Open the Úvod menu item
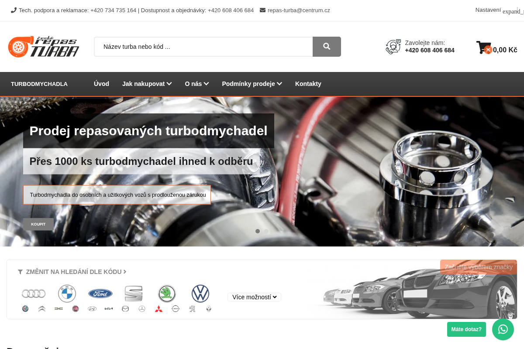Image resolution: width=524 pixels, height=349 pixels. 101,84
